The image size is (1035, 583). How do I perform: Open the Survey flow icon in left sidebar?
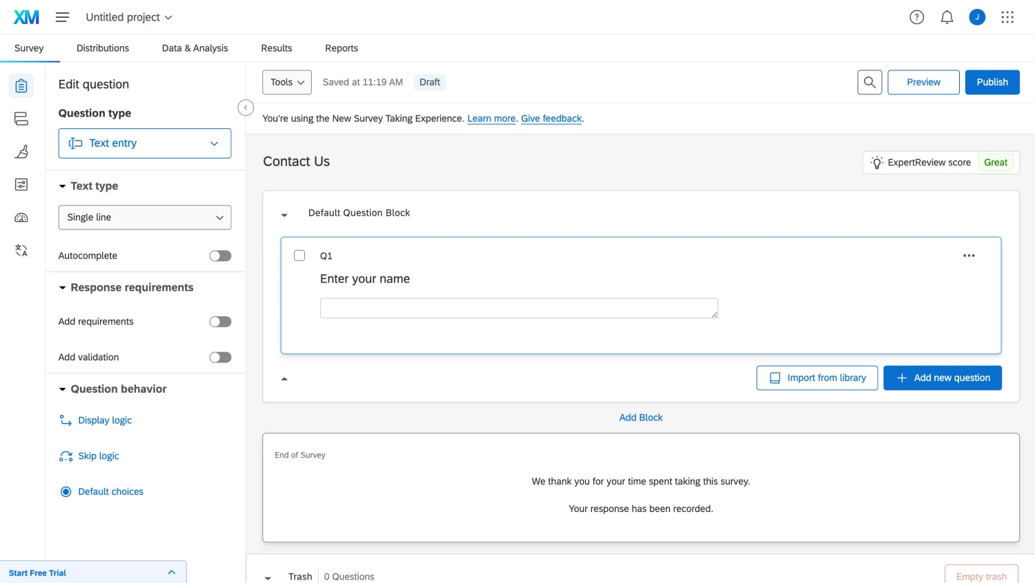(x=21, y=119)
